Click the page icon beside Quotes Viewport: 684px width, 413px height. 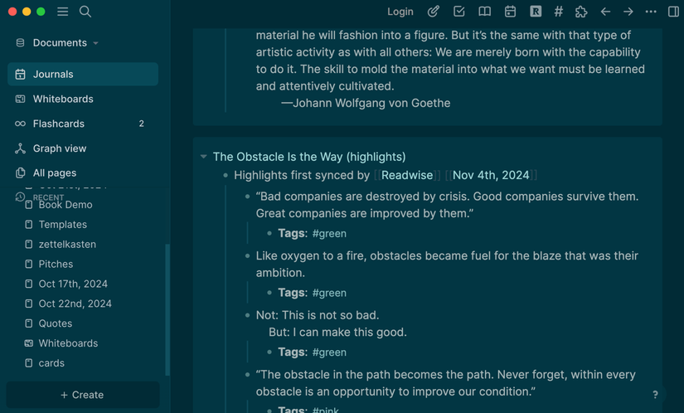pyautogui.click(x=29, y=323)
